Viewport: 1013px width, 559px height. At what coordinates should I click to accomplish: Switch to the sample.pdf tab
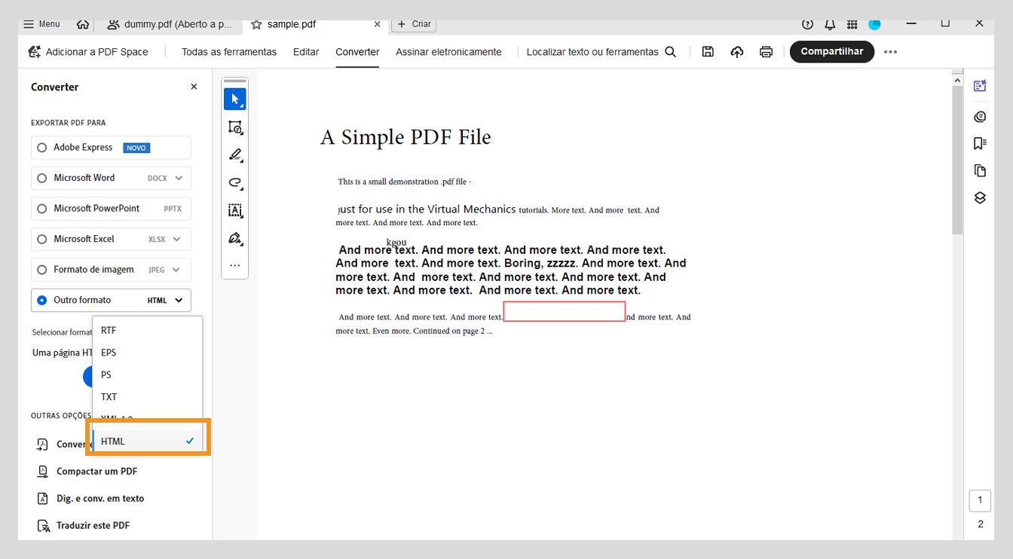point(293,23)
